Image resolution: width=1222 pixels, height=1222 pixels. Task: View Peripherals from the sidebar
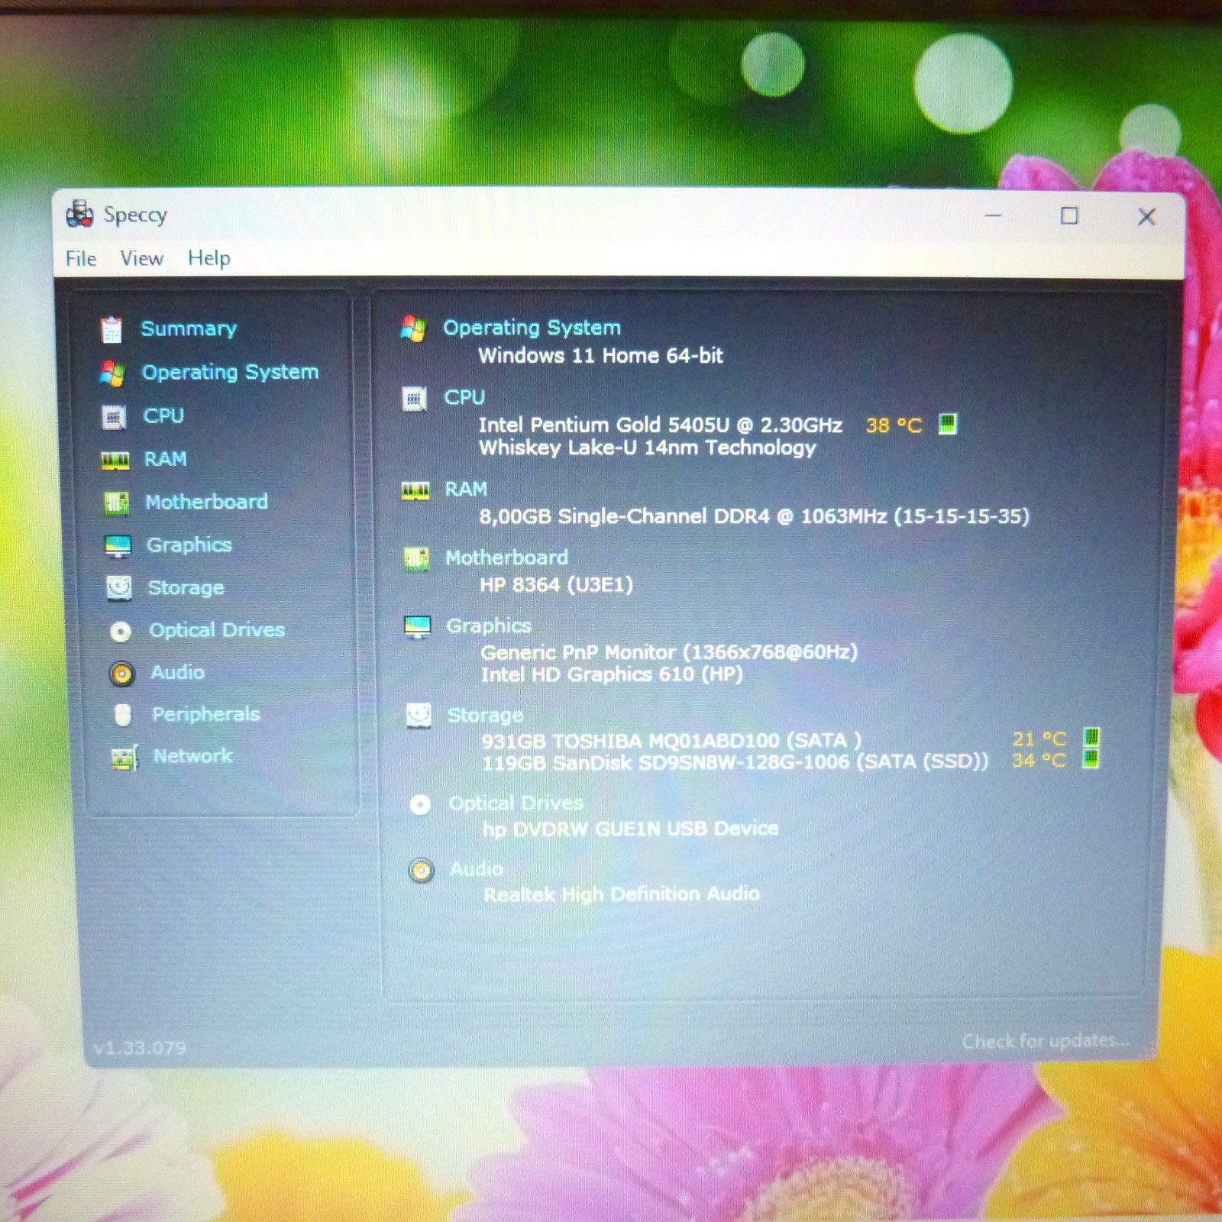(206, 714)
